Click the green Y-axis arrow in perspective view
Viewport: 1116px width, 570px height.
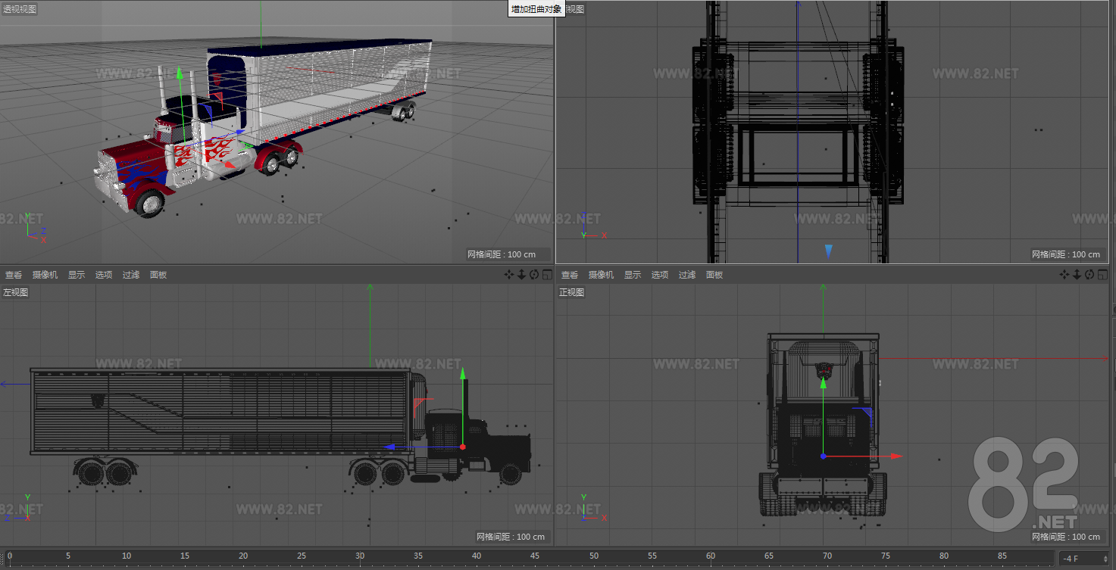coord(180,73)
